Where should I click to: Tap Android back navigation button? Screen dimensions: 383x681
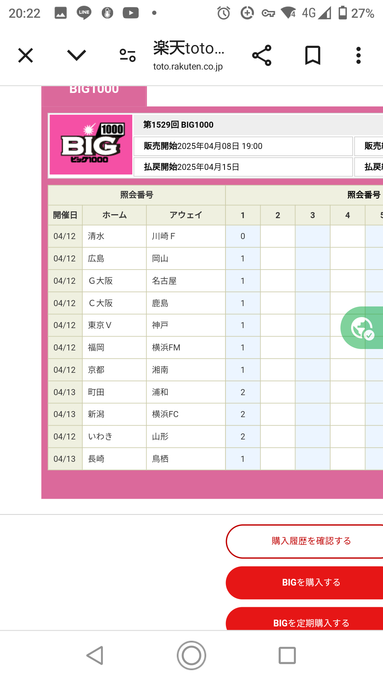[95, 655]
